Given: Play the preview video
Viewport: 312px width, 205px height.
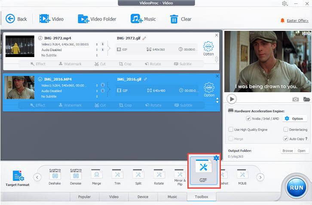Looking at the screenshot, I should pyautogui.click(x=232, y=99).
